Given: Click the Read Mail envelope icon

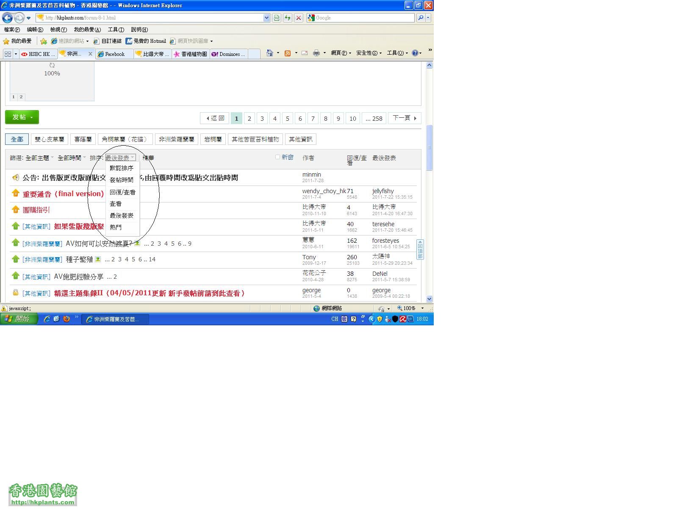Looking at the screenshot, I should 304,53.
